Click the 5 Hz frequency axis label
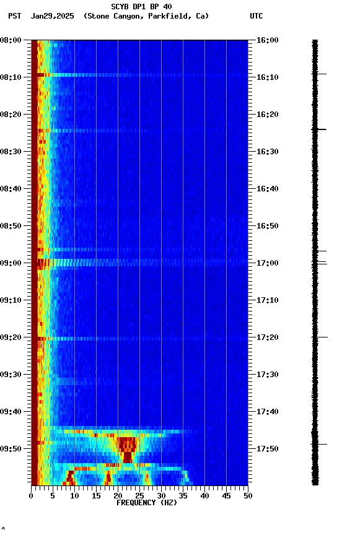The height and width of the screenshot is (535, 342). (53, 496)
